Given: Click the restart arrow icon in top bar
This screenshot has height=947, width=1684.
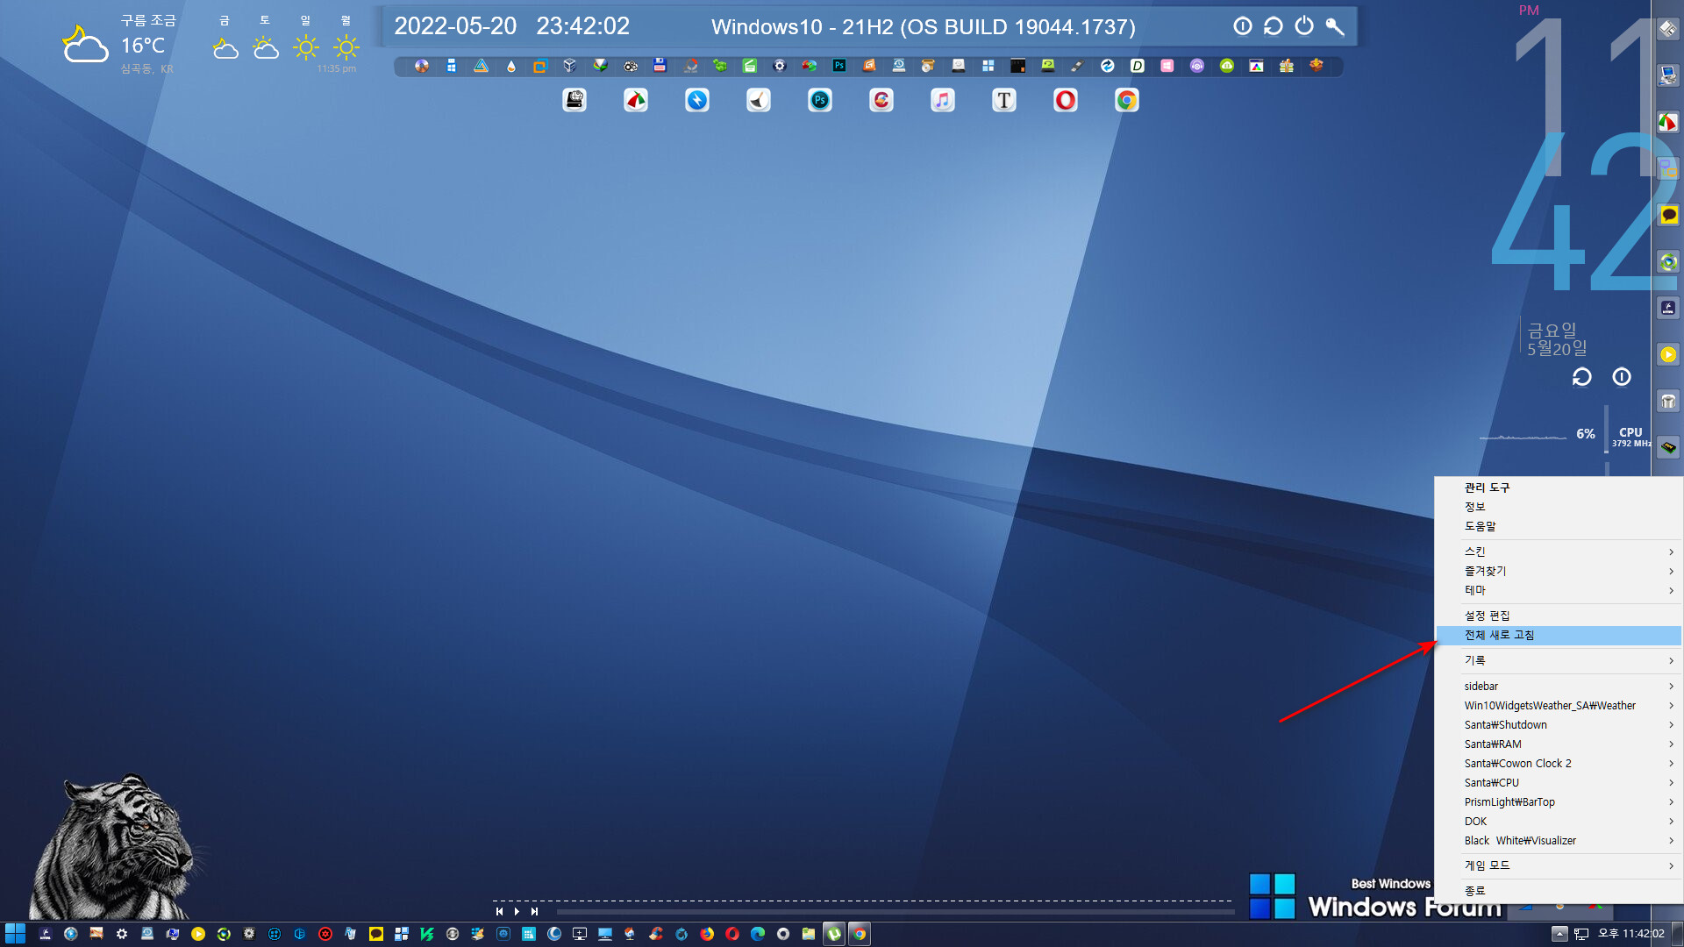Looking at the screenshot, I should [1274, 26].
